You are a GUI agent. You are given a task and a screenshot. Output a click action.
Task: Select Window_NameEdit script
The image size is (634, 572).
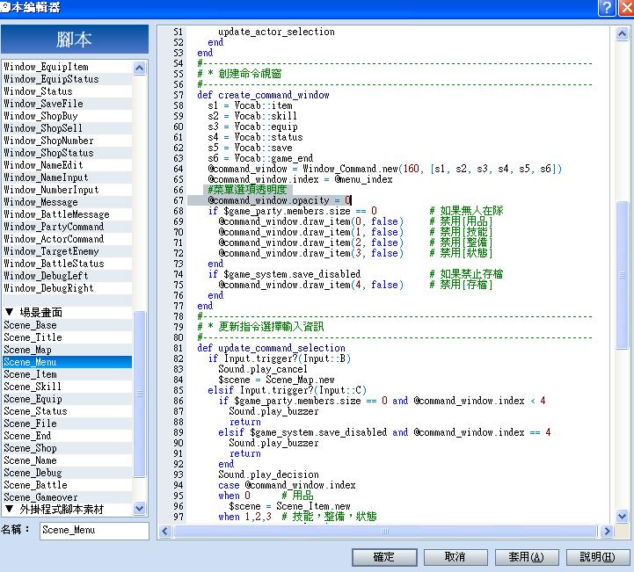pyautogui.click(x=67, y=165)
